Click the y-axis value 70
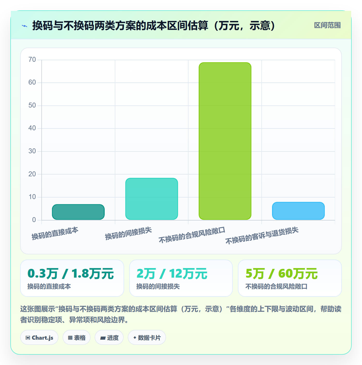362x365 pixels. tap(32, 60)
